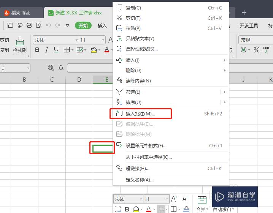Select column D header
The image size is (273, 213).
79,80
